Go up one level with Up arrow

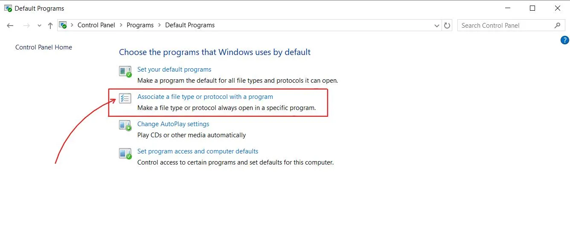pos(50,26)
